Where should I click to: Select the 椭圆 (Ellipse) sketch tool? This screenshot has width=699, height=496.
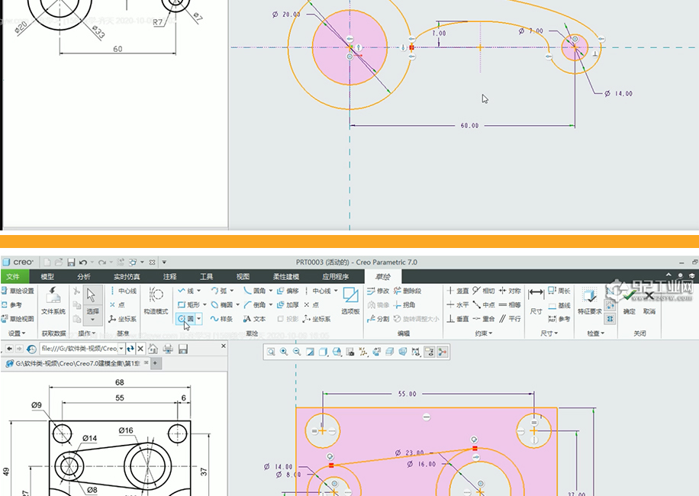(x=221, y=304)
